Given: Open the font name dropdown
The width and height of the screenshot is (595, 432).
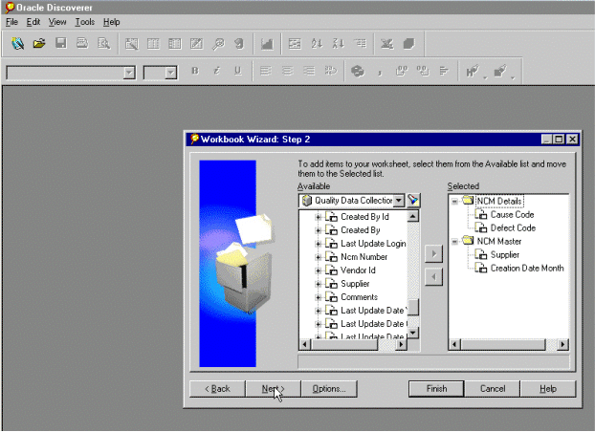Looking at the screenshot, I should pyautogui.click(x=129, y=73).
